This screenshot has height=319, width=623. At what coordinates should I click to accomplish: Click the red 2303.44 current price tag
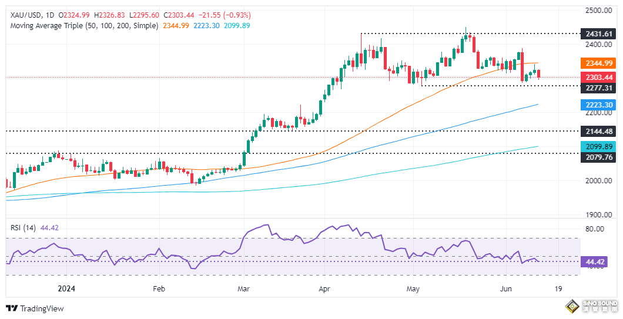598,77
